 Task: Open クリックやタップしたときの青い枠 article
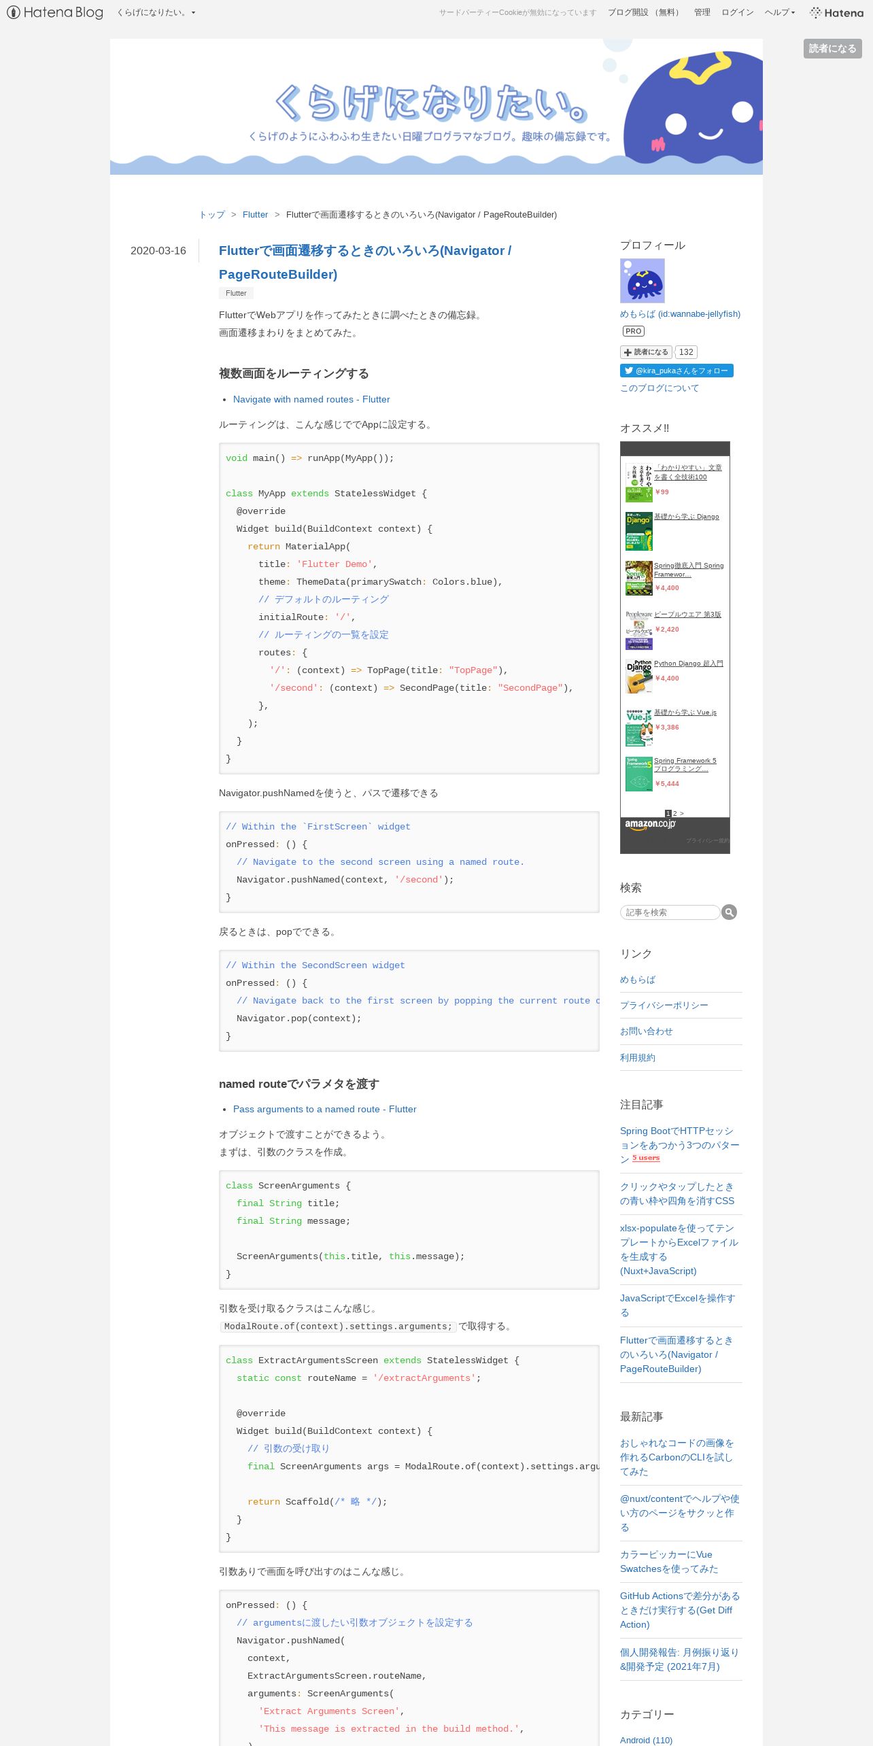click(x=677, y=1193)
